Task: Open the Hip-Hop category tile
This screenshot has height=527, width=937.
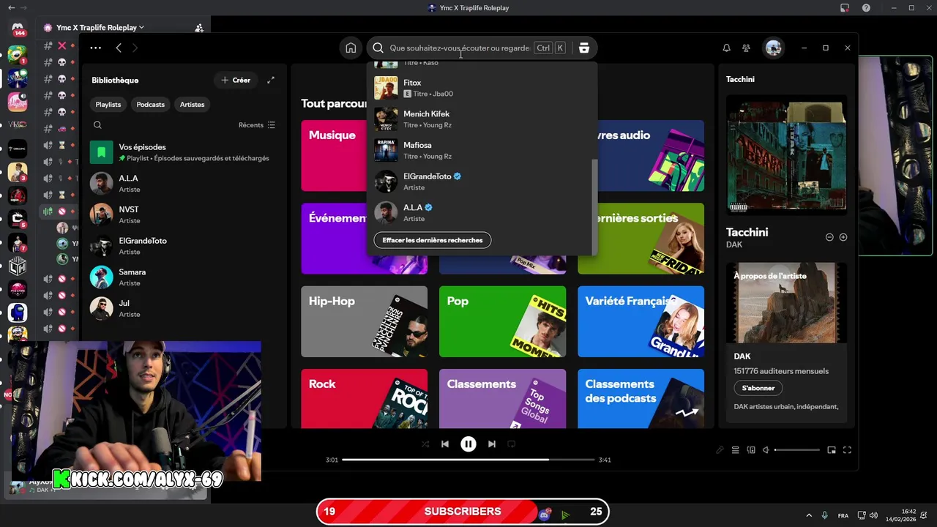Action: 364,321
